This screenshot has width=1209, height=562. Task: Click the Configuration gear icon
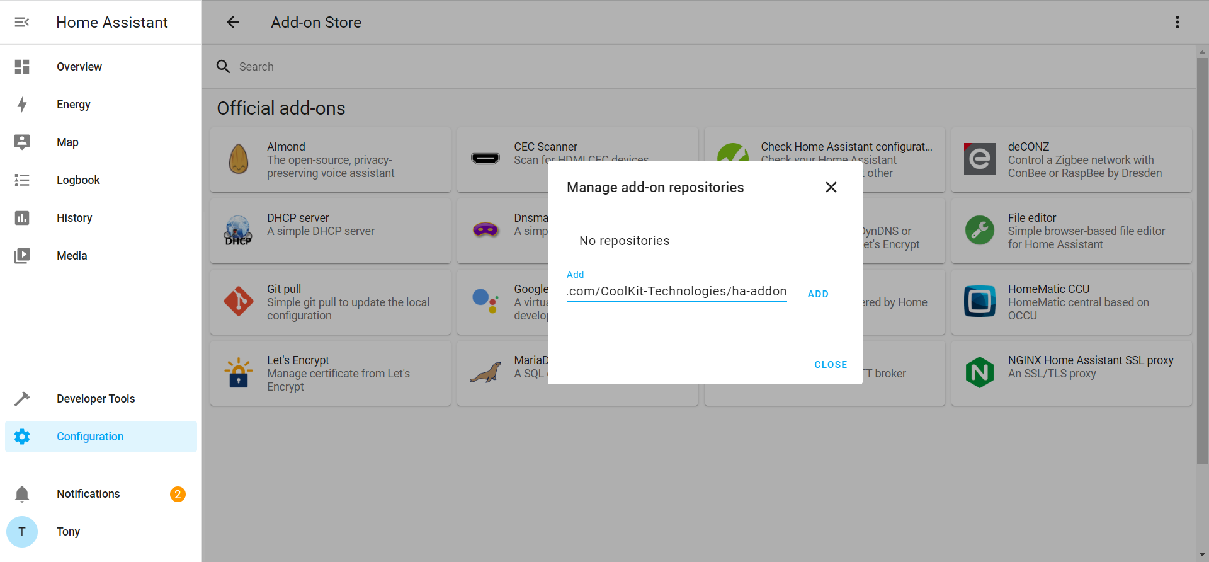[22, 437]
